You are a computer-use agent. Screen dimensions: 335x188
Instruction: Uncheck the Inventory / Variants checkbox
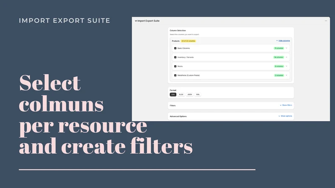(x=175, y=57)
